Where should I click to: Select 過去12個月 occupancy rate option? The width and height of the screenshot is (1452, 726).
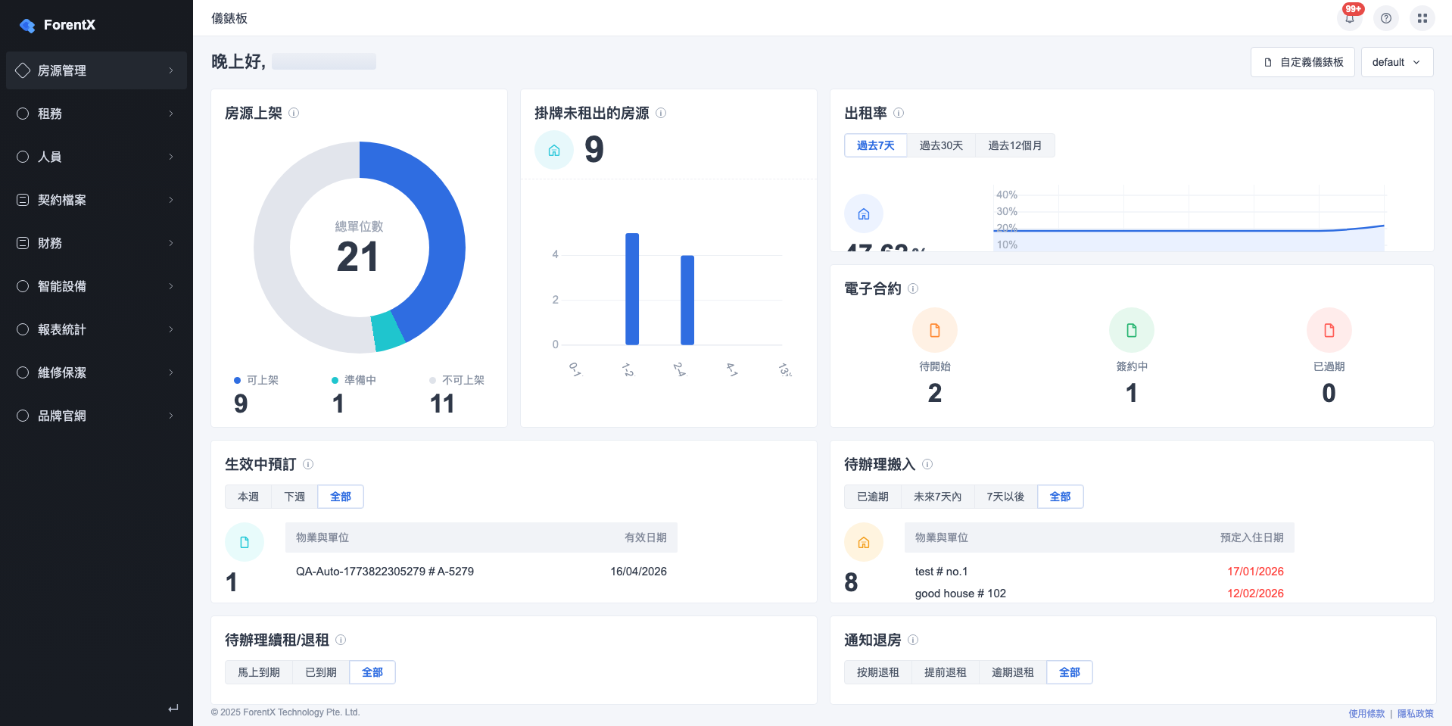pos(1015,145)
